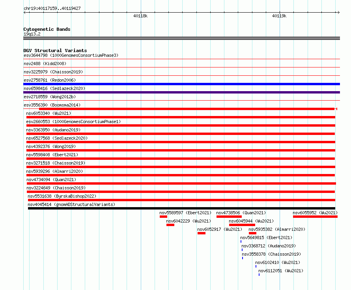Click the nsv6055952 (Wu2021) red bar
Screen dimensions: 351x290
coord(315,217)
